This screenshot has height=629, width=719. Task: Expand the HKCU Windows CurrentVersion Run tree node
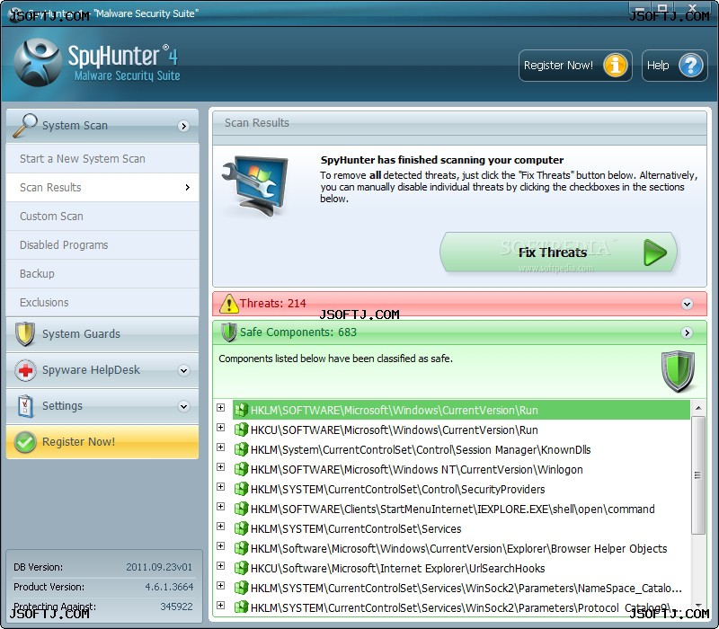[221, 428]
